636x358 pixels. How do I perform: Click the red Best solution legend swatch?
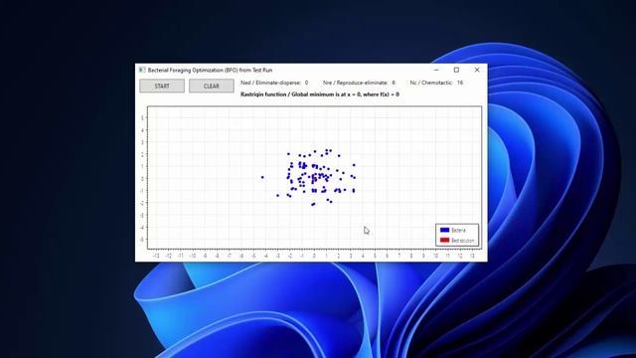[x=444, y=241]
